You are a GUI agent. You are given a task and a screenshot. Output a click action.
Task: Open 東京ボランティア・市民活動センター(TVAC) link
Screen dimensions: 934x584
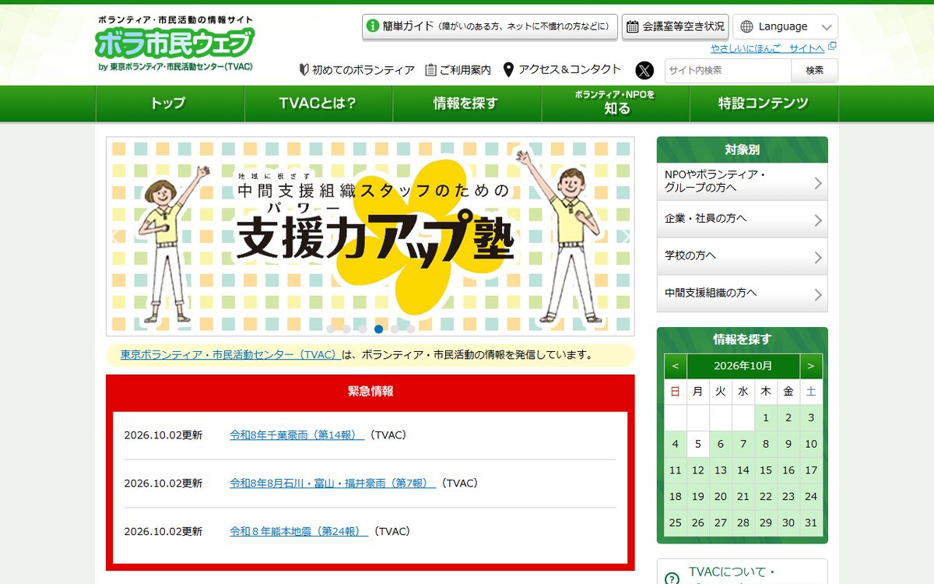click(x=231, y=355)
